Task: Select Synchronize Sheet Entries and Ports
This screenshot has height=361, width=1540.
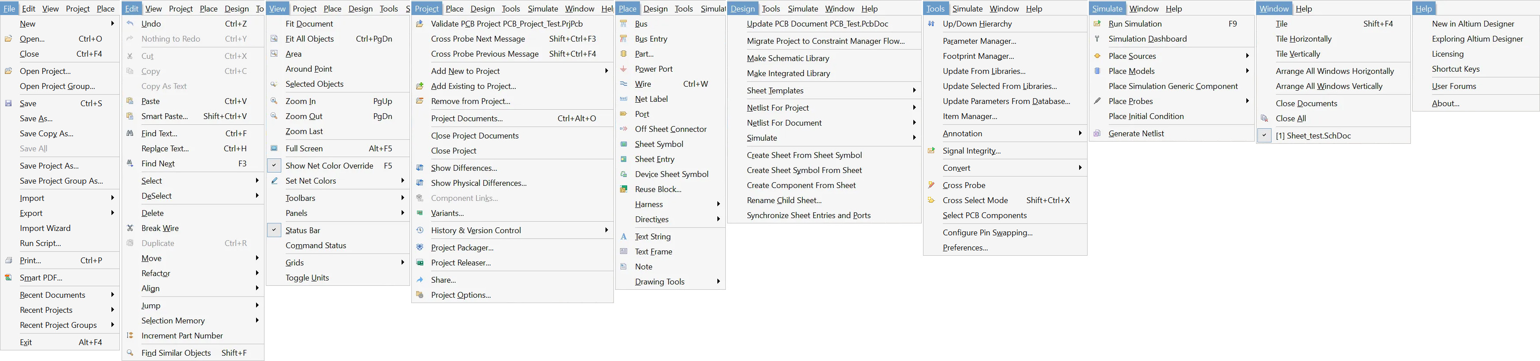Action: click(x=808, y=215)
